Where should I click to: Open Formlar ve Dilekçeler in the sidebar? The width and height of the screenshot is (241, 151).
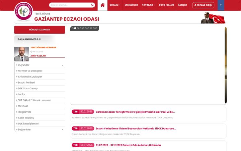click(x=30, y=71)
